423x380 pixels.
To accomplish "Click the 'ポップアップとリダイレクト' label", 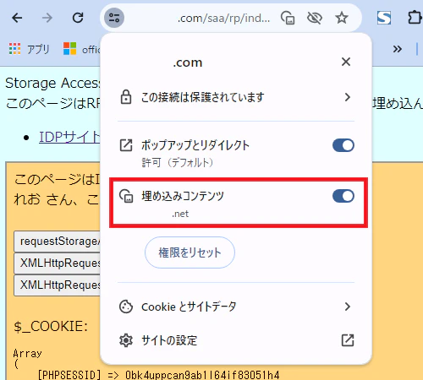I will coord(195,145).
